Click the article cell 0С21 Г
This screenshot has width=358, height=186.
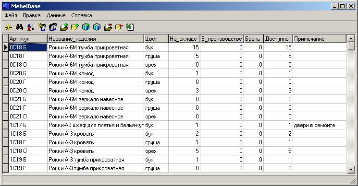28,108
